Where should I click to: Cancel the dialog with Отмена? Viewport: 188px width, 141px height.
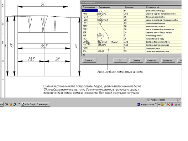point(136,60)
